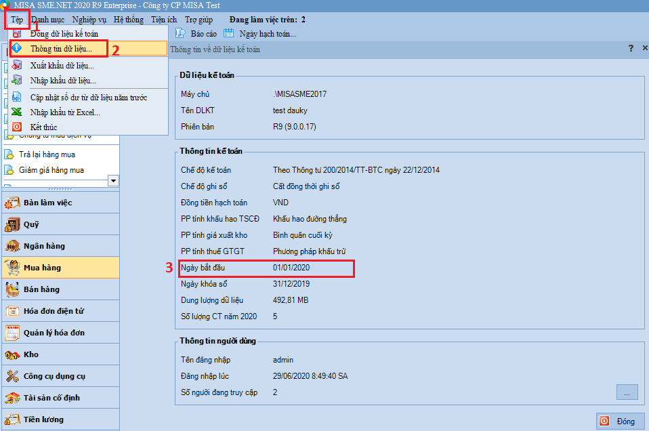Open the Ngân hàng module
Image resolution: width=649 pixels, height=431 pixels.
[61, 246]
